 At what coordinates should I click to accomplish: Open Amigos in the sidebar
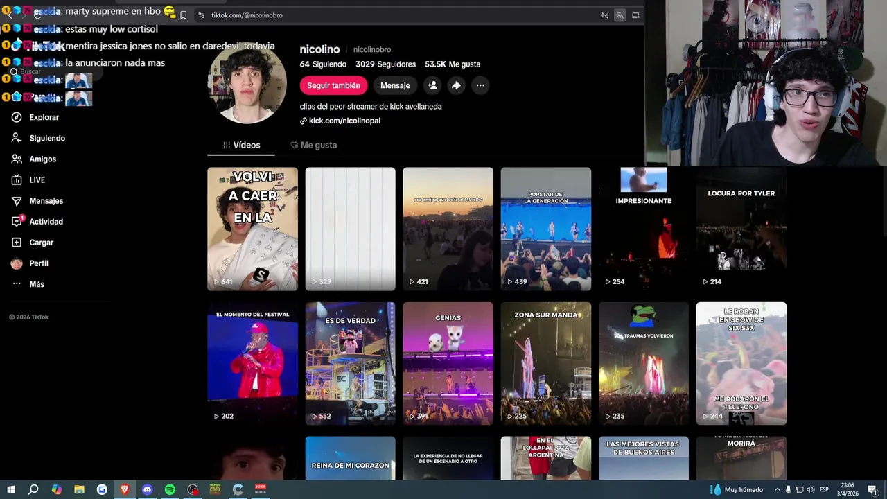34,159
